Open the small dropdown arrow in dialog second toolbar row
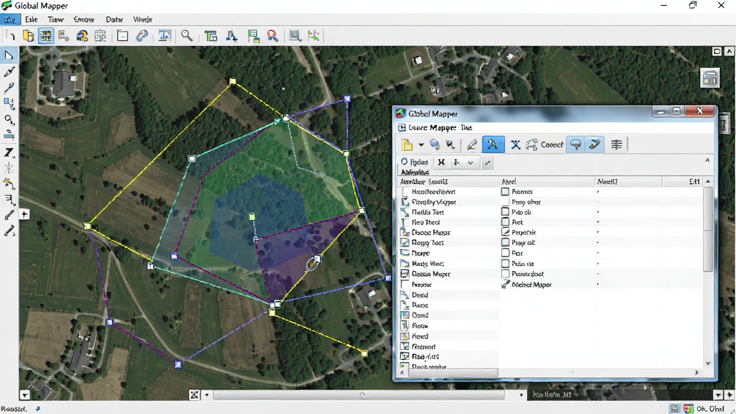 click(x=470, y=162)
